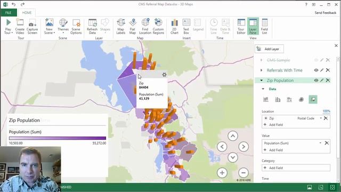
Task: Rotate map right with the right arrow
Action: 243,147
